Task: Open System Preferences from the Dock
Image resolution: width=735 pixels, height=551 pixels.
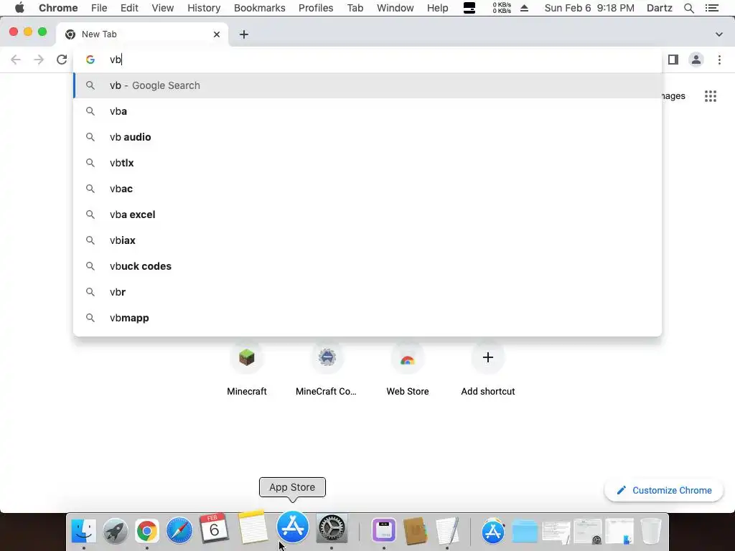Action: (x=332, y=529)
